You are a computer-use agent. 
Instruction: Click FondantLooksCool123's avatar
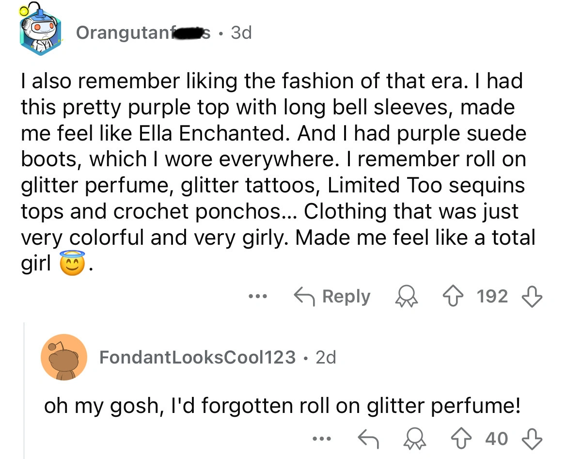(x=64, y=358)
